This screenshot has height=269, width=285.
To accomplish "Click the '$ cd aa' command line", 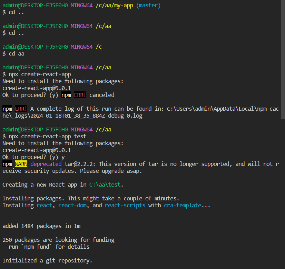I will [x=13, y=54].
